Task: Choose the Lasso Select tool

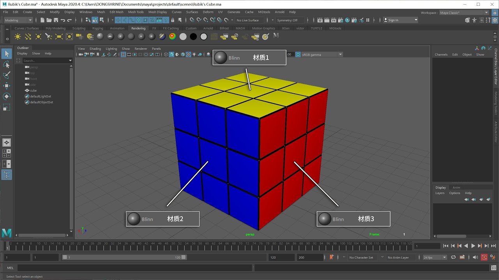Action: point(7,65)
